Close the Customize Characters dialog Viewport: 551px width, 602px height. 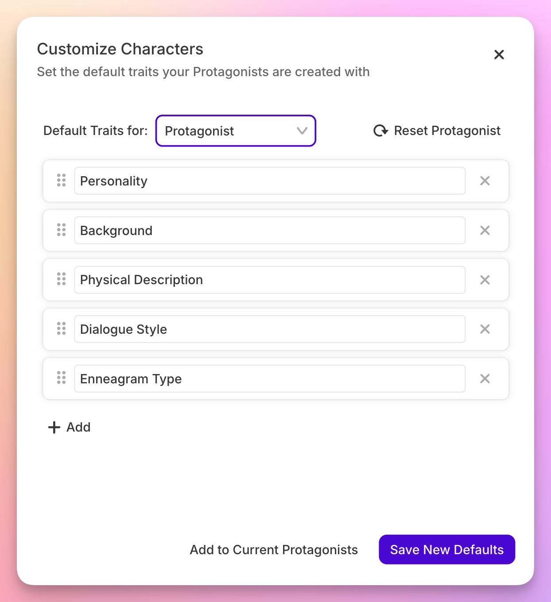tap(499, 54)
